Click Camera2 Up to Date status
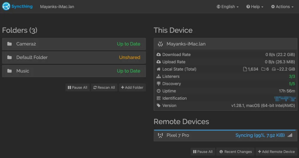The width and height of the screenshot is (299, 158). pos(129,44)
